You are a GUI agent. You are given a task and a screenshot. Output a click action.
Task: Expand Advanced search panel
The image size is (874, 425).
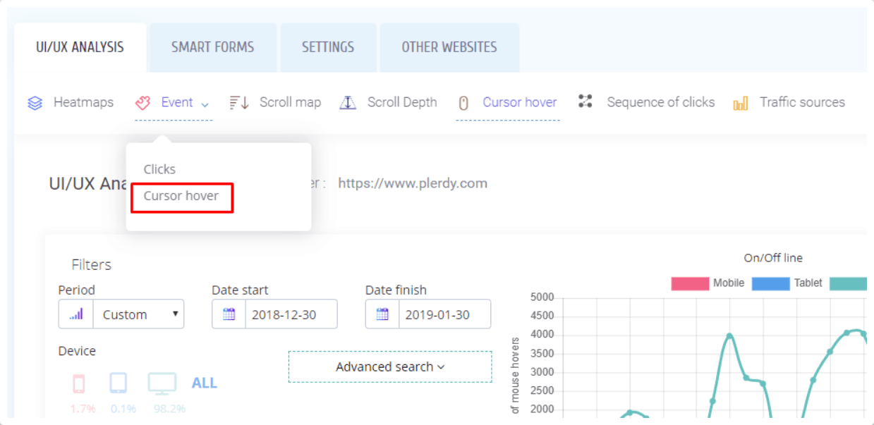click(390, 367)
